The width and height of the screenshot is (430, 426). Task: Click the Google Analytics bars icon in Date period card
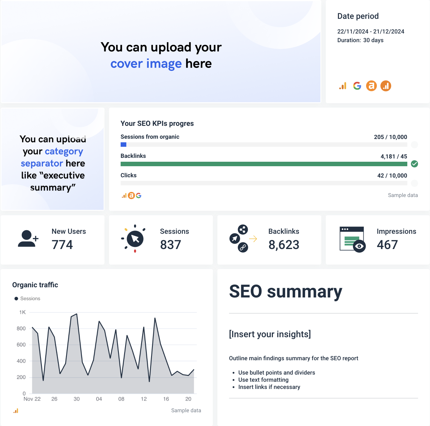343,86
